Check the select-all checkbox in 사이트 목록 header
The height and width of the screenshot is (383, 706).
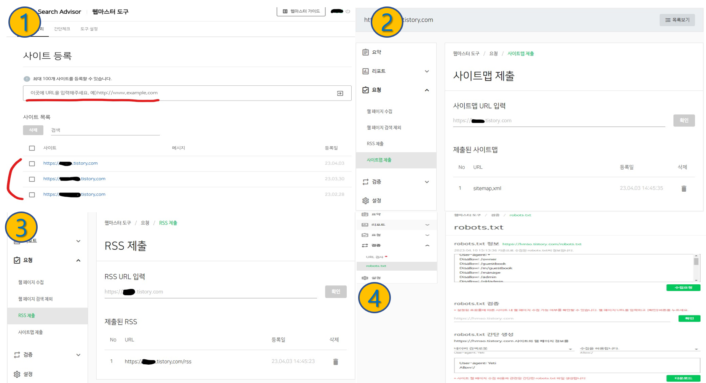point(32,148)
